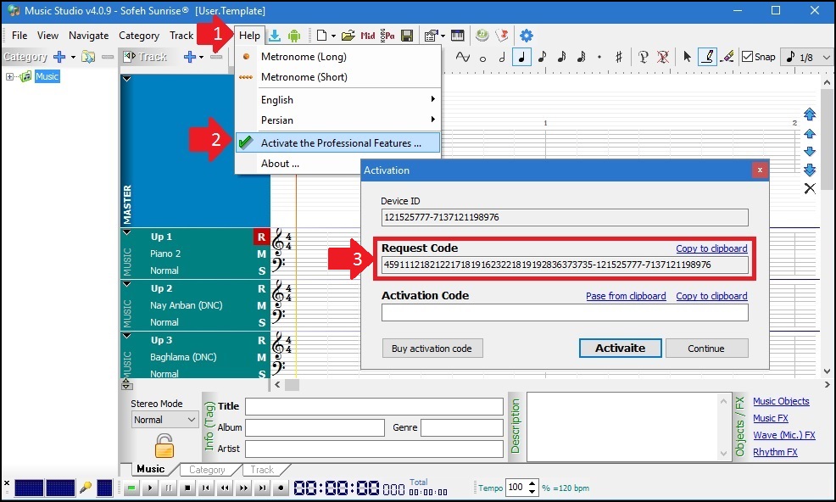Collapse the Up 1 track triangle
Viewport: 836px width, 502px height.
pyautogui.click(x=127, y=232)
